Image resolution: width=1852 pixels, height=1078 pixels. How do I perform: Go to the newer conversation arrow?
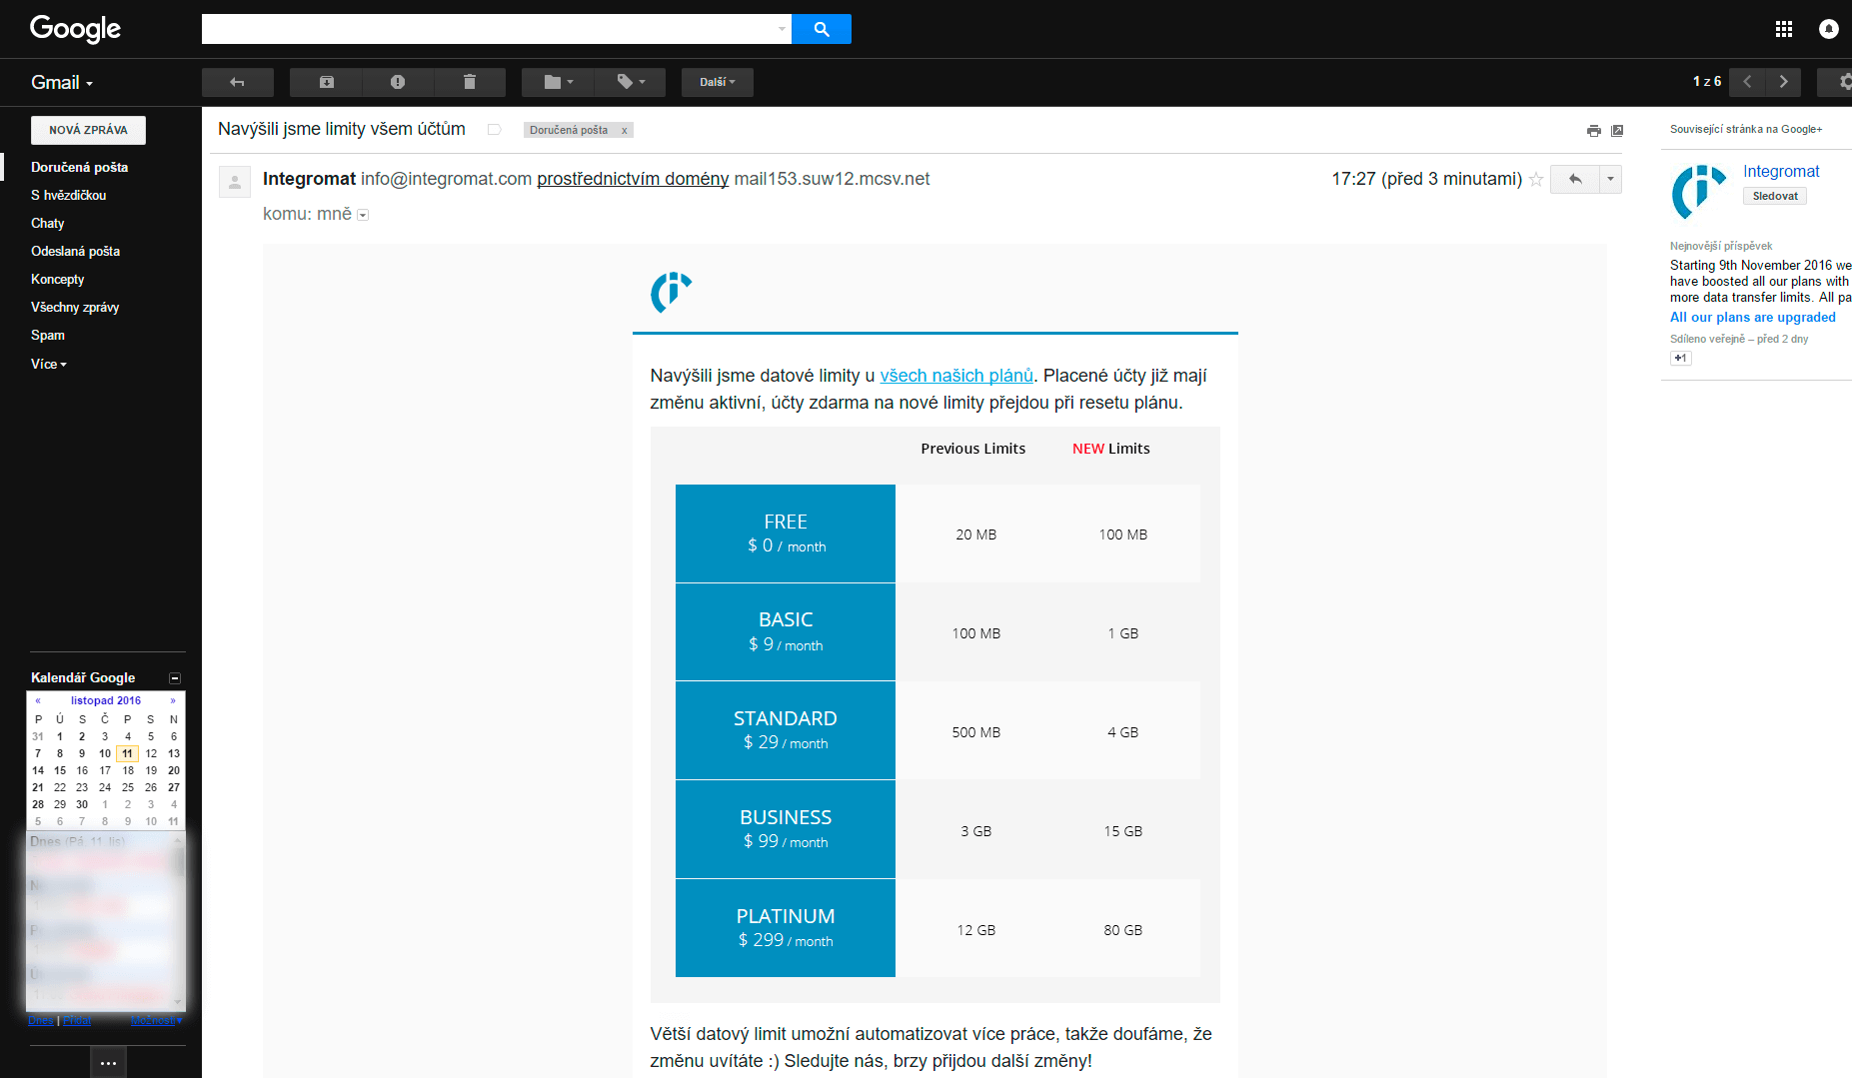tap(1747, 82)
